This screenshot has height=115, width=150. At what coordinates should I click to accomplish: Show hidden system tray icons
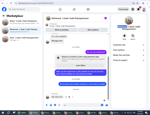(122, 113)
